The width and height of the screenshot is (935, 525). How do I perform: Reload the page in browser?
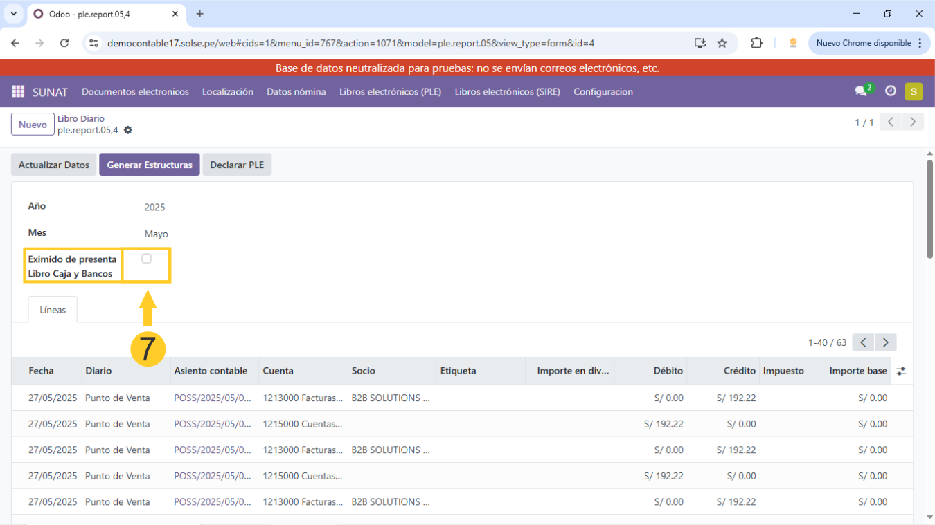(64, 43)
